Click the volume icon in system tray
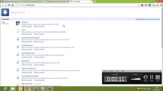The image size is (163, 91). (150, 89)
